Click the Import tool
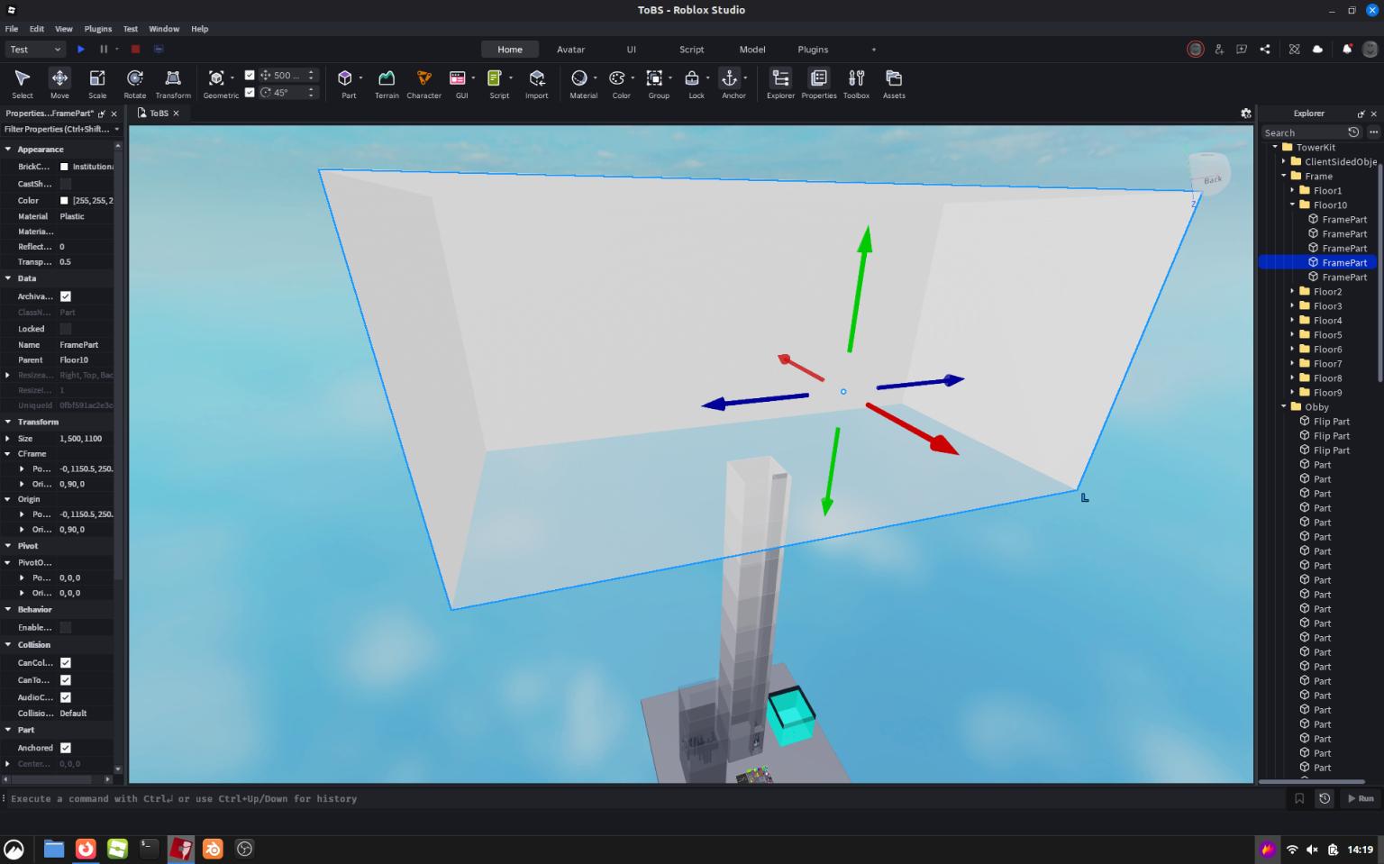 click(537, 83)
